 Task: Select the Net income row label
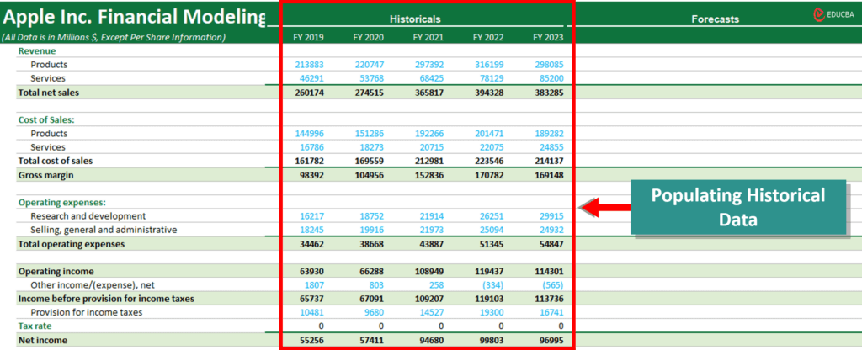[42, 340]
